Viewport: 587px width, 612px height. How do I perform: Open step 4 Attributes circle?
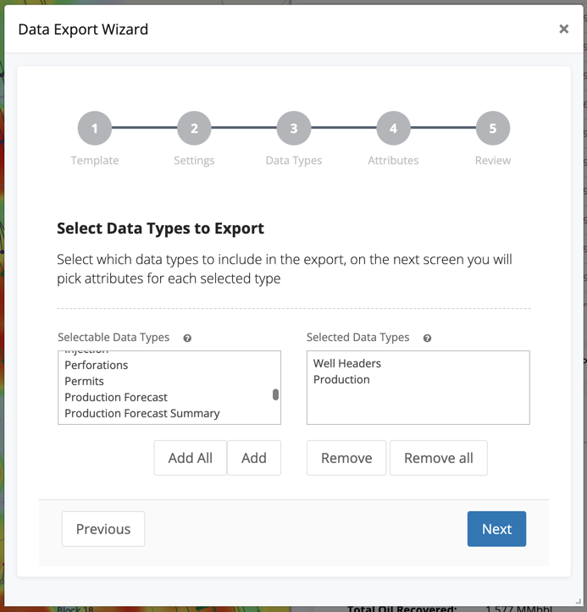point(393,129)
